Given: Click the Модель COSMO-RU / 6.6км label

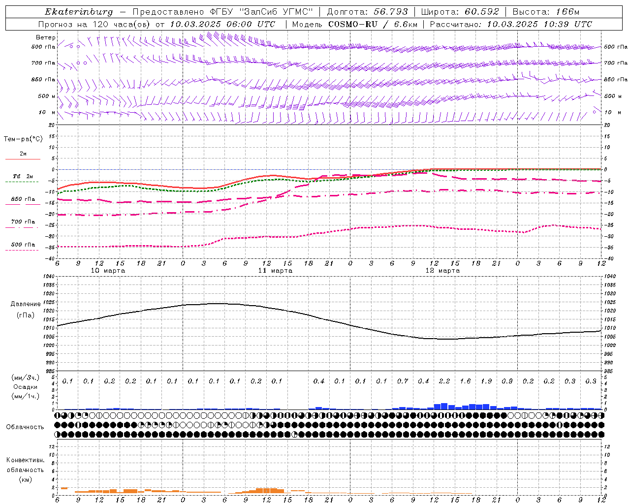Looking at the screenshot, I should pos(355,24).
